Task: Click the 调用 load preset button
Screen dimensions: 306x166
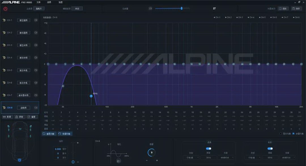Action: [x=283, y=9]
